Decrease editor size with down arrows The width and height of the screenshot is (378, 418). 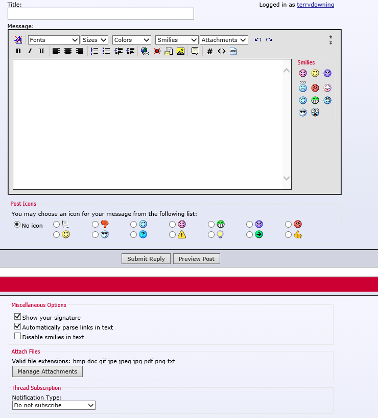(x=330, y=42)
